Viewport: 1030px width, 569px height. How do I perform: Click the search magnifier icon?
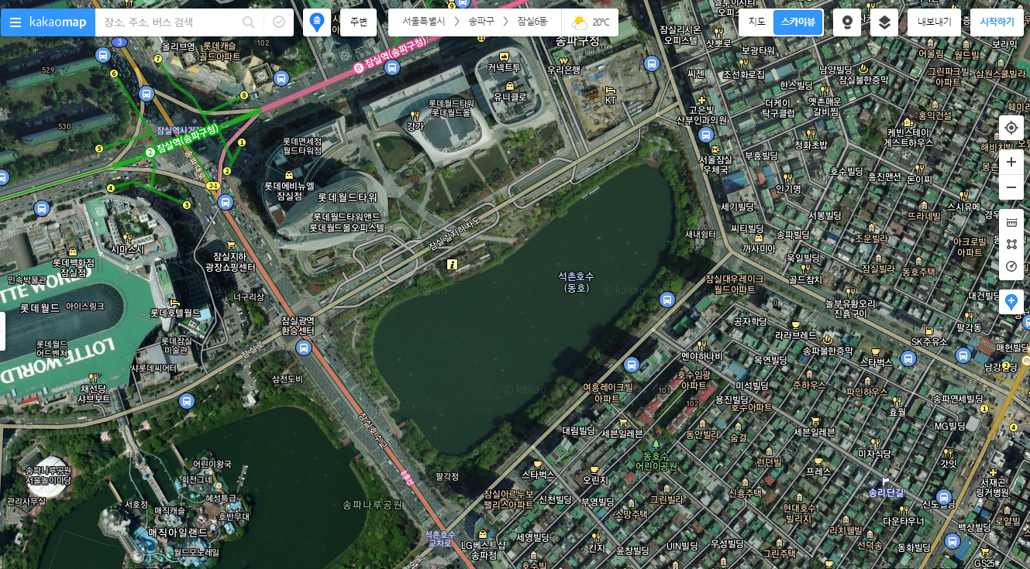pos(249,22)
